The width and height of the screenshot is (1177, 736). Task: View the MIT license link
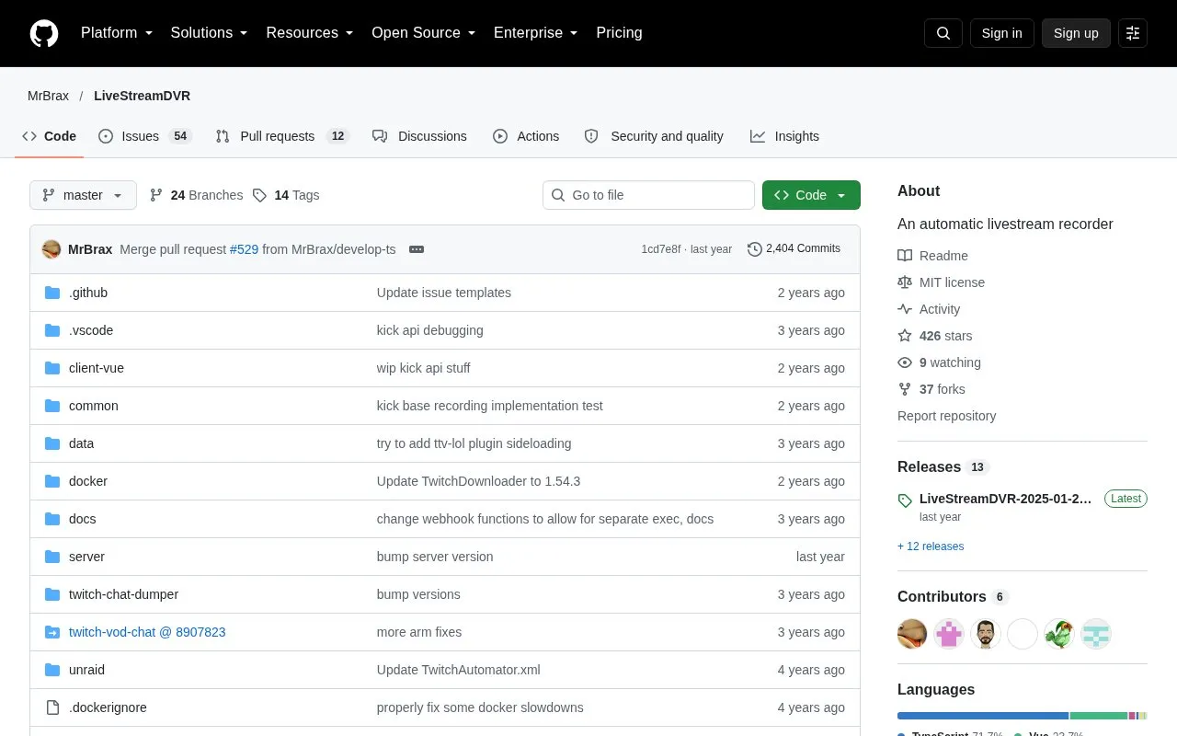(952, 282)
